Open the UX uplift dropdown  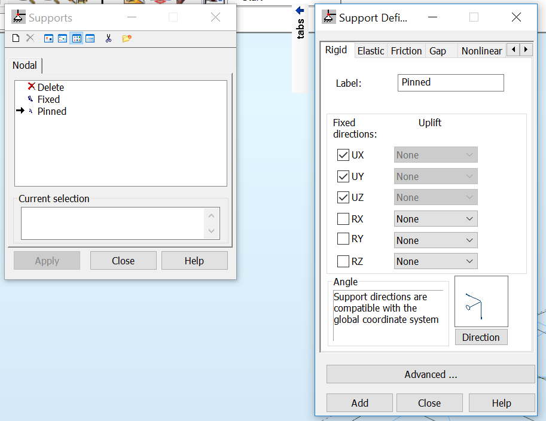(435, 155)
